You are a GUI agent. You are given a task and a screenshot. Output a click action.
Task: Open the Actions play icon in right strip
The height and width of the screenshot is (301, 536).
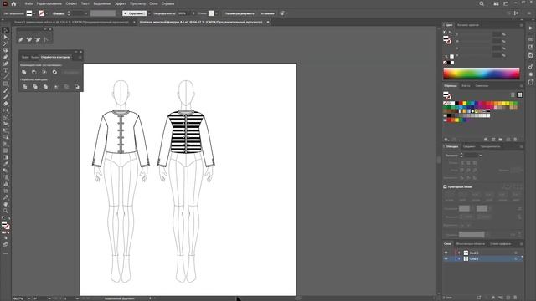click(530, 28)
